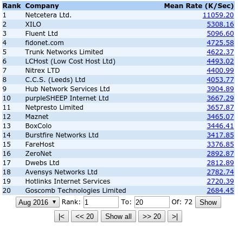Open ZeroNet rate link 2892.87
The width and height of the screenshot is (238, 226).
(x=220, y=154)
